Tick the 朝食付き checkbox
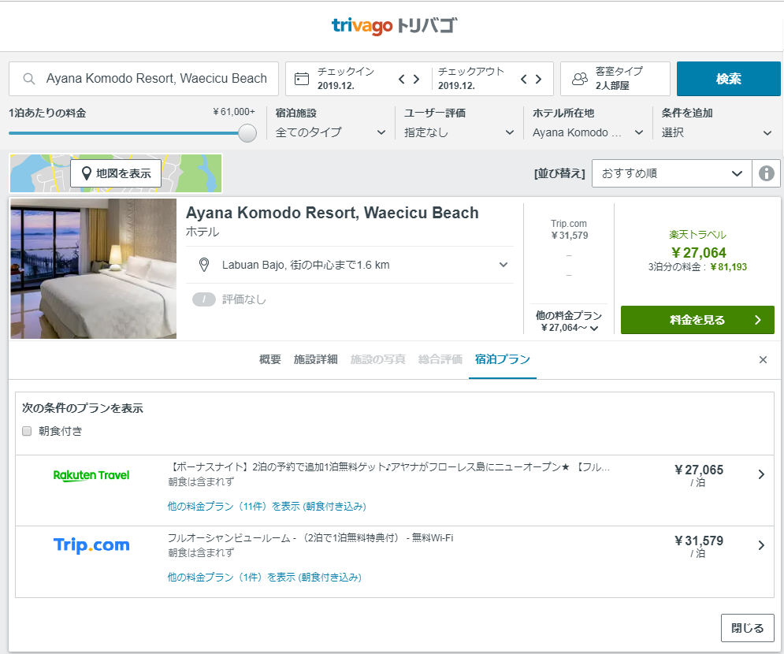 coord(27,431)
